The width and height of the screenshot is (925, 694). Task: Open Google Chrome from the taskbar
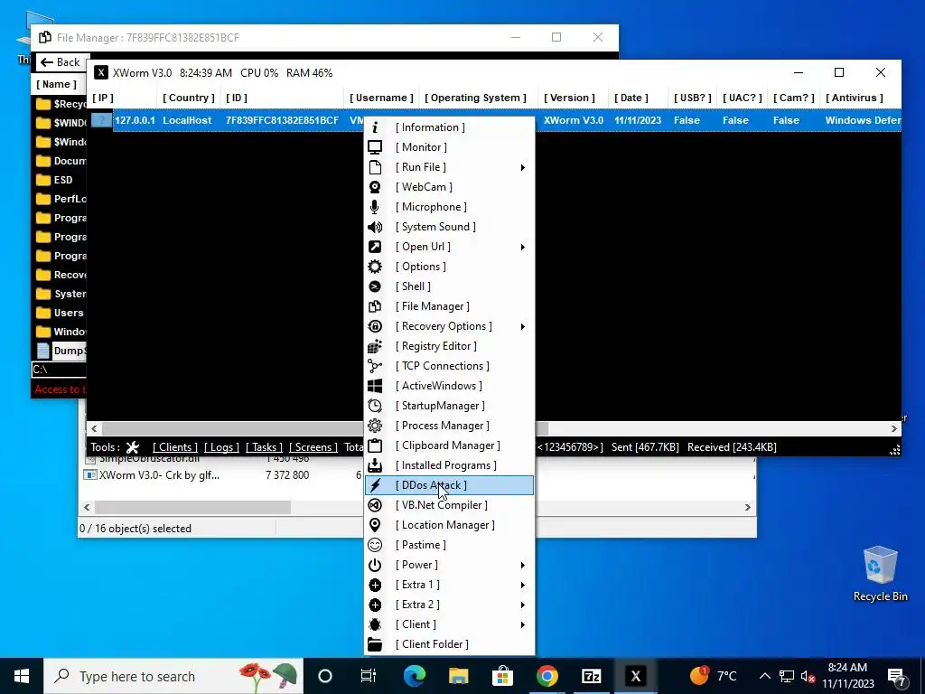547,676
